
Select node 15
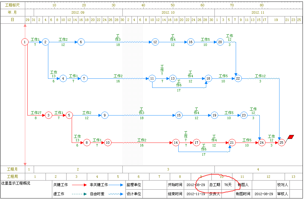(x=179, y=115)
